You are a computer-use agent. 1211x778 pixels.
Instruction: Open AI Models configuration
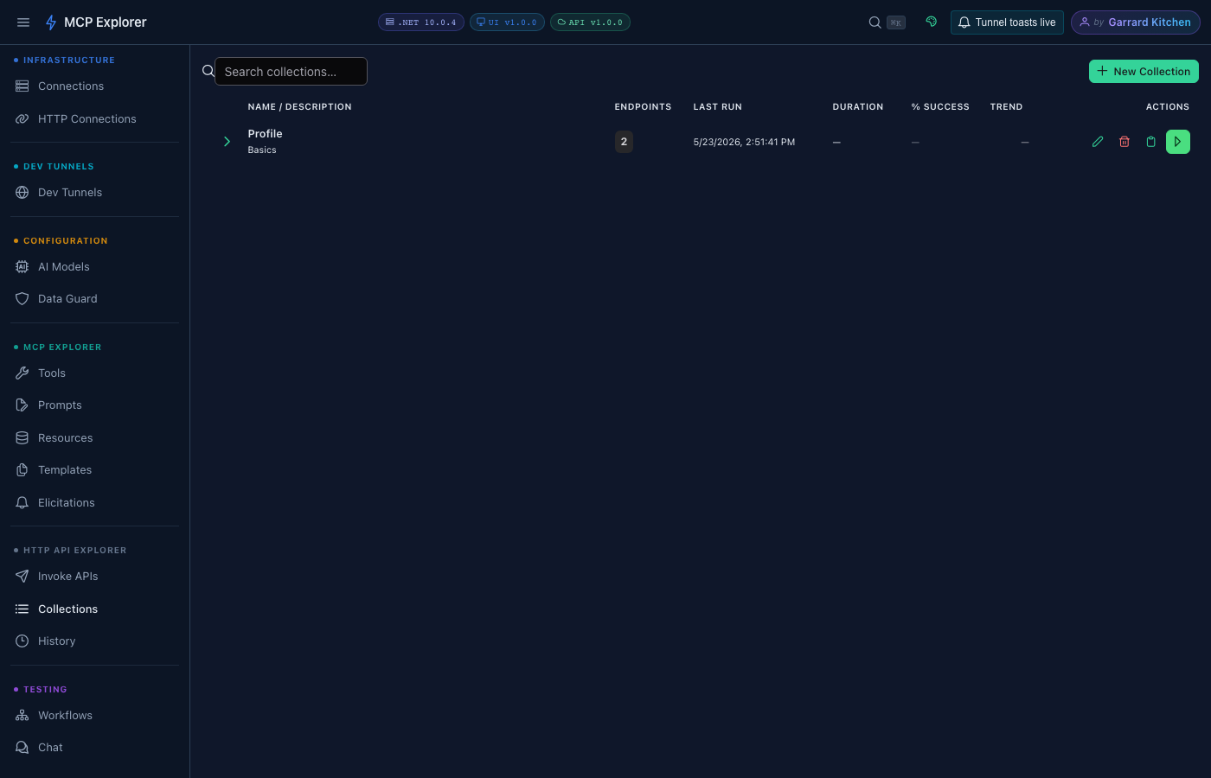(95, 267)
